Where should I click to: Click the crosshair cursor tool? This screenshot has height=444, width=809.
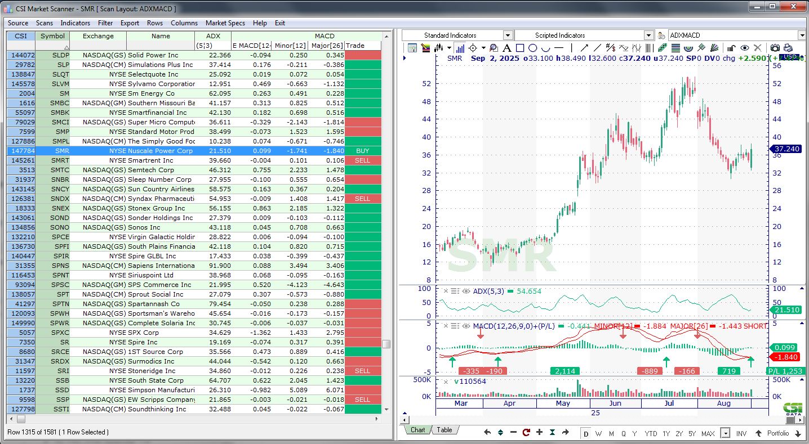coord(473,48)
